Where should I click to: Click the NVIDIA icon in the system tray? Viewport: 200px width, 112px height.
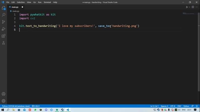pyautogui.click(x=176, y=110)
